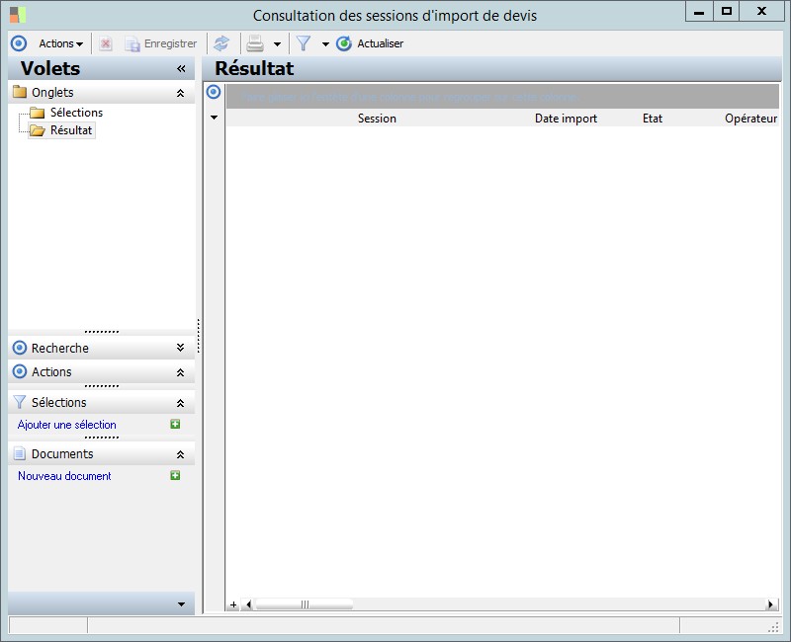Image resolution: width=791 pixels, height=642 pixels.
Task: Click the blue circle icon beside the toolbar Actions menu
Action: click(x=19, y=43)
